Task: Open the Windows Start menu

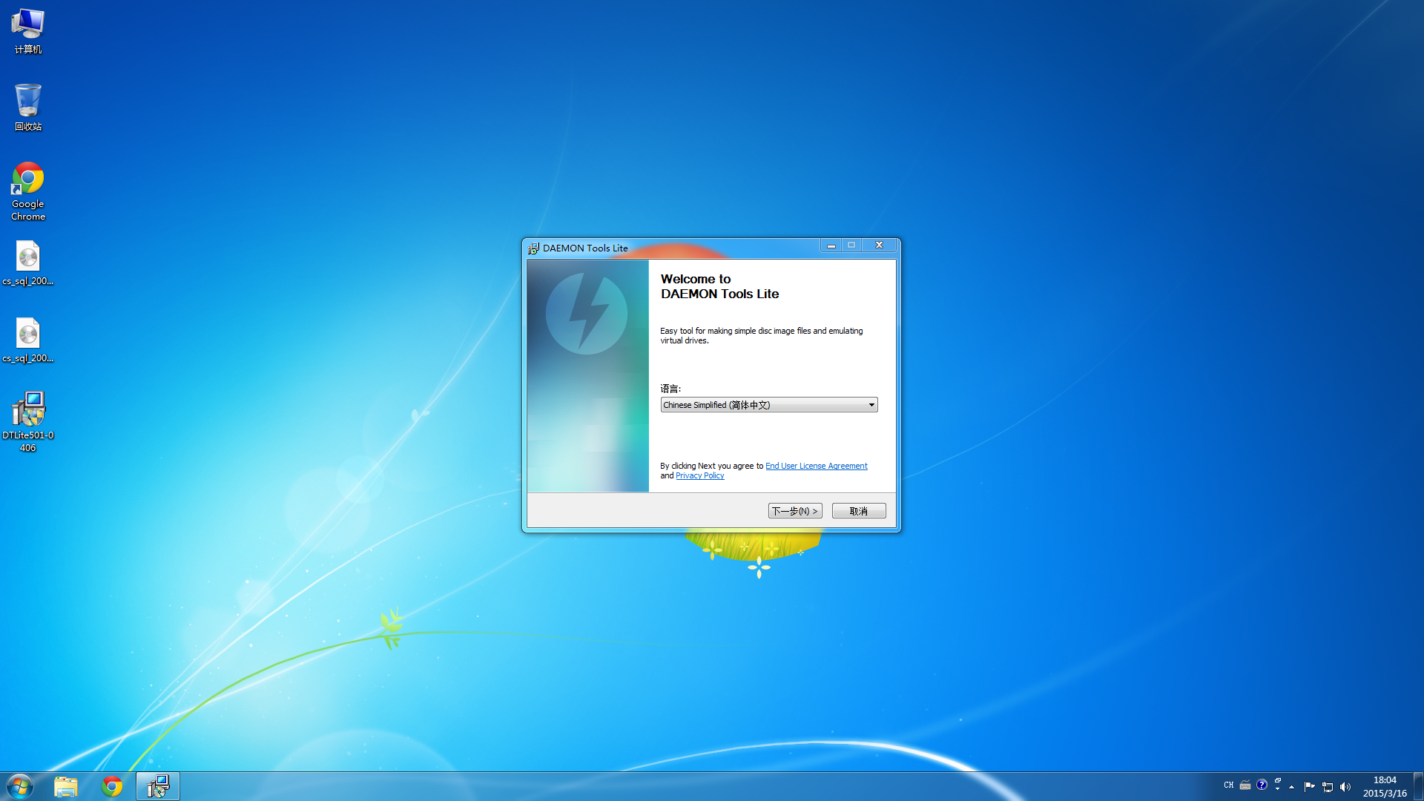Action: pyautogui.click(x=20, y=786)
